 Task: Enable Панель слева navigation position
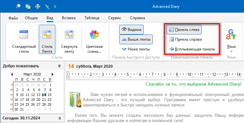[184, 30]
